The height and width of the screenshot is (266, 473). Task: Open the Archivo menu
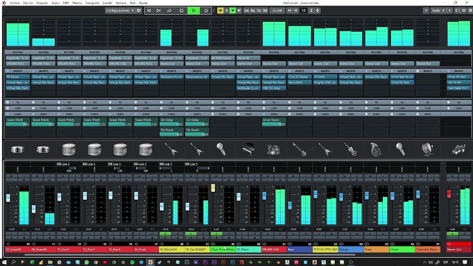click(x=15, y=3)
